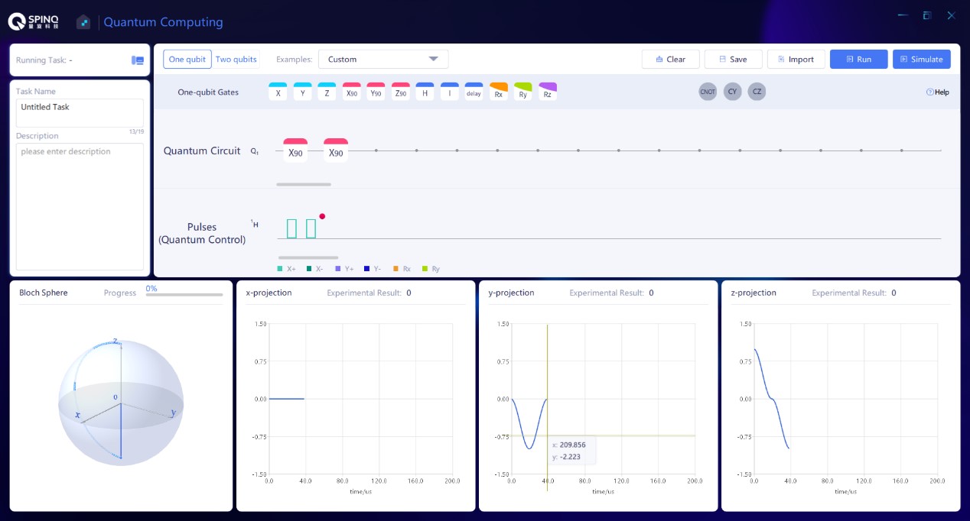Viewport: 970px width, 521px height.
Task: Select the delay gate
Action: pos(474,92)
